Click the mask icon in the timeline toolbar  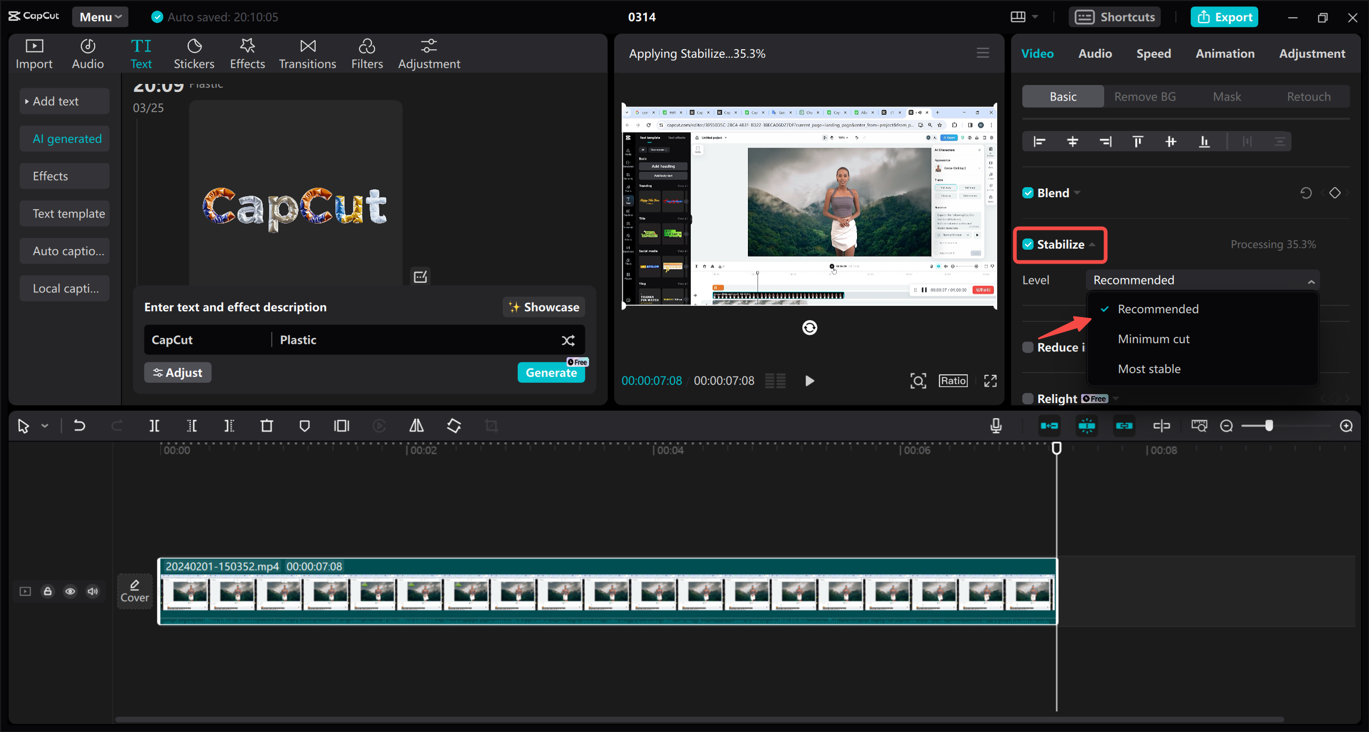click(304, 426)
